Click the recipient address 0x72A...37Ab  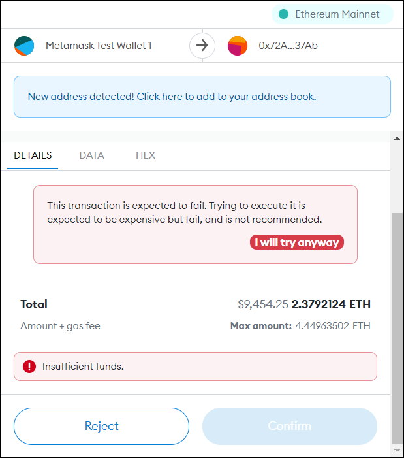click(x=288, y=46)
